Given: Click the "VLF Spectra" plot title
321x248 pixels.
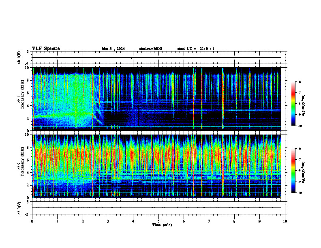Looking at the screenshot, I should point(46,49).
